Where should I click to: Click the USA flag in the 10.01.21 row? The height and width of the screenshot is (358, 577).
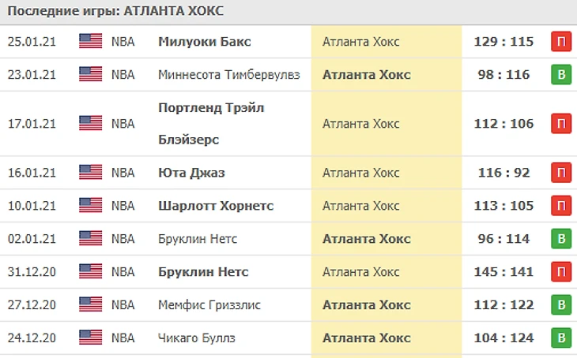tap(91, 205)
